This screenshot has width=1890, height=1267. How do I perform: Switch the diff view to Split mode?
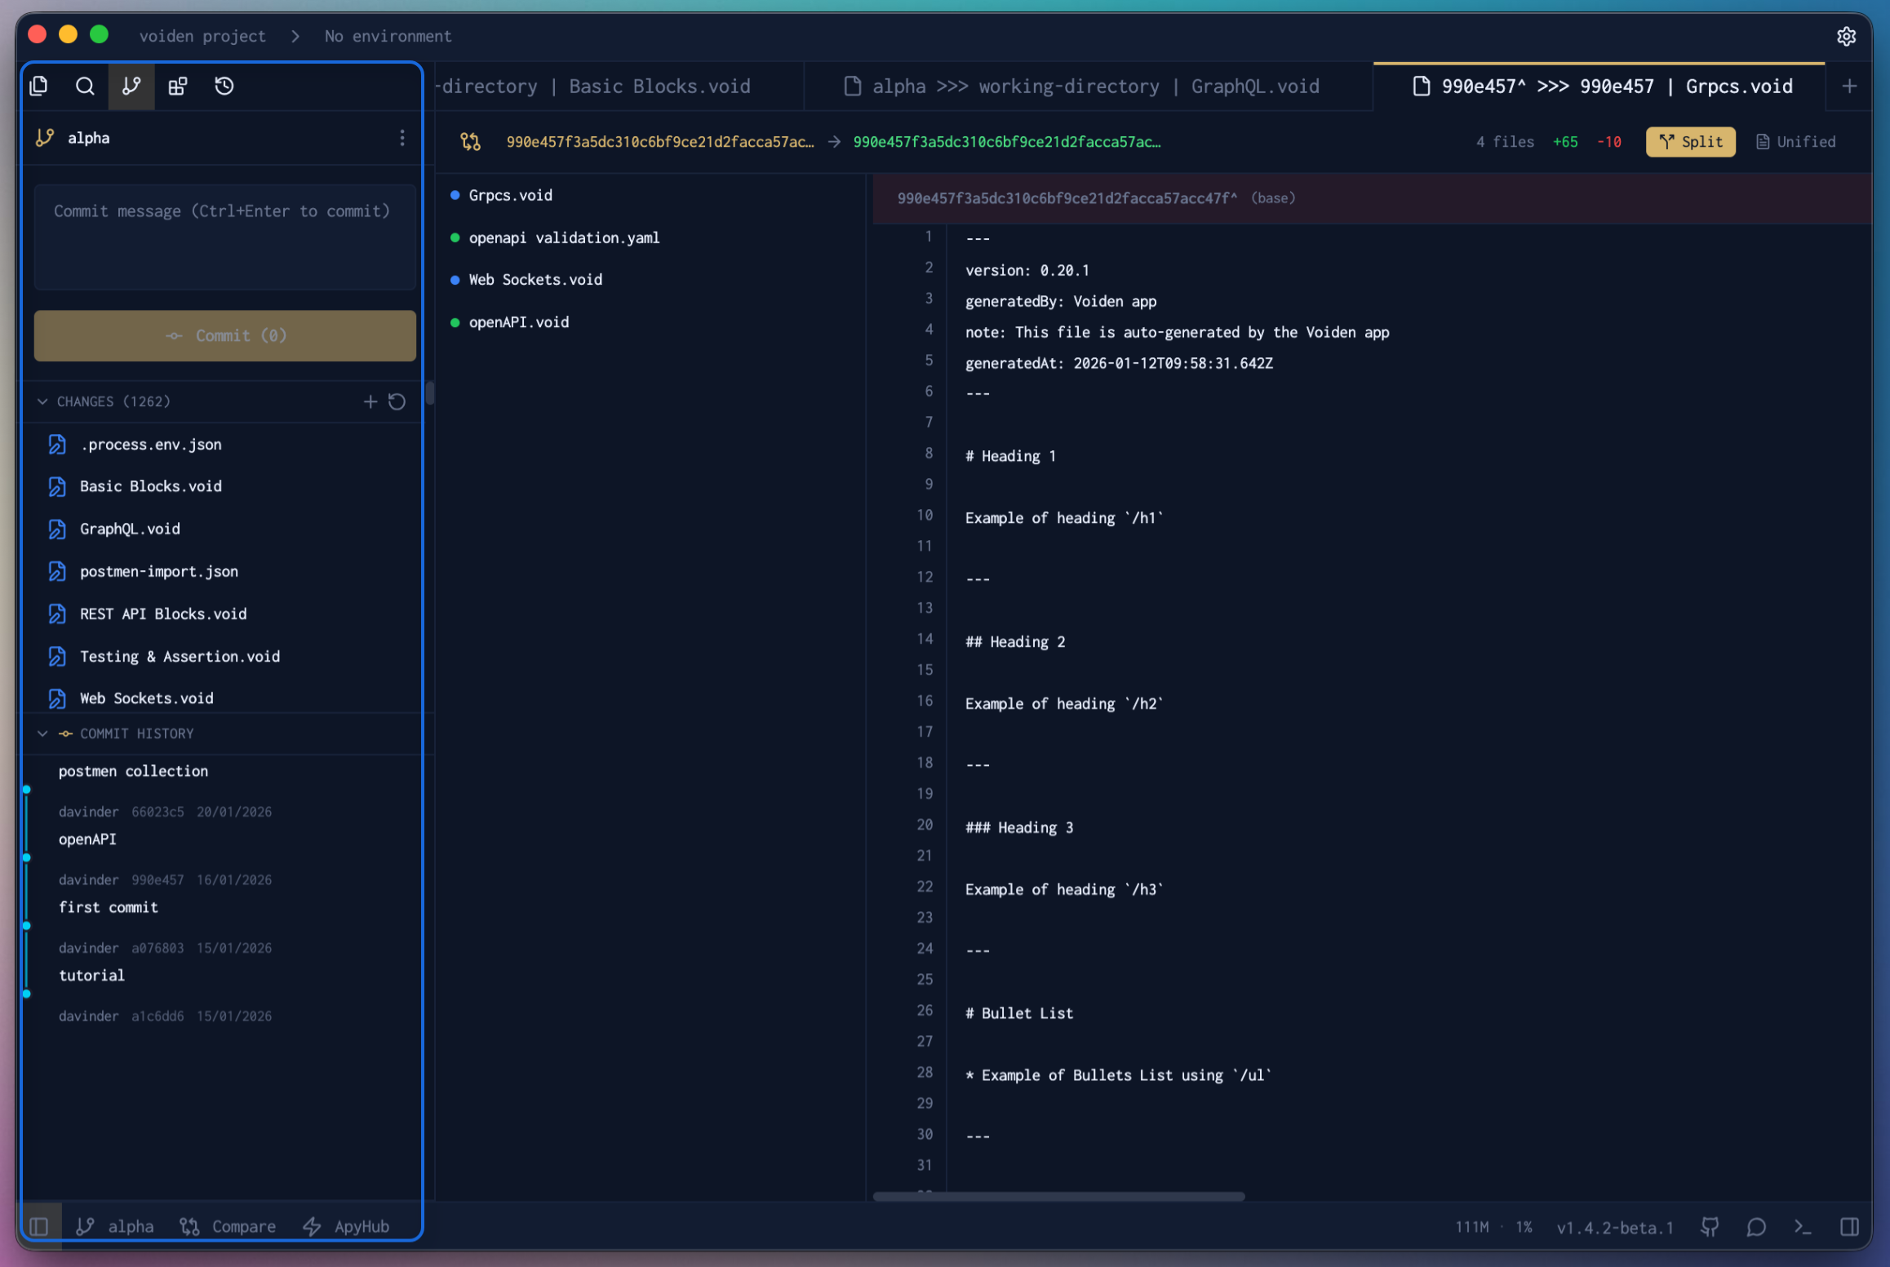1690,142
